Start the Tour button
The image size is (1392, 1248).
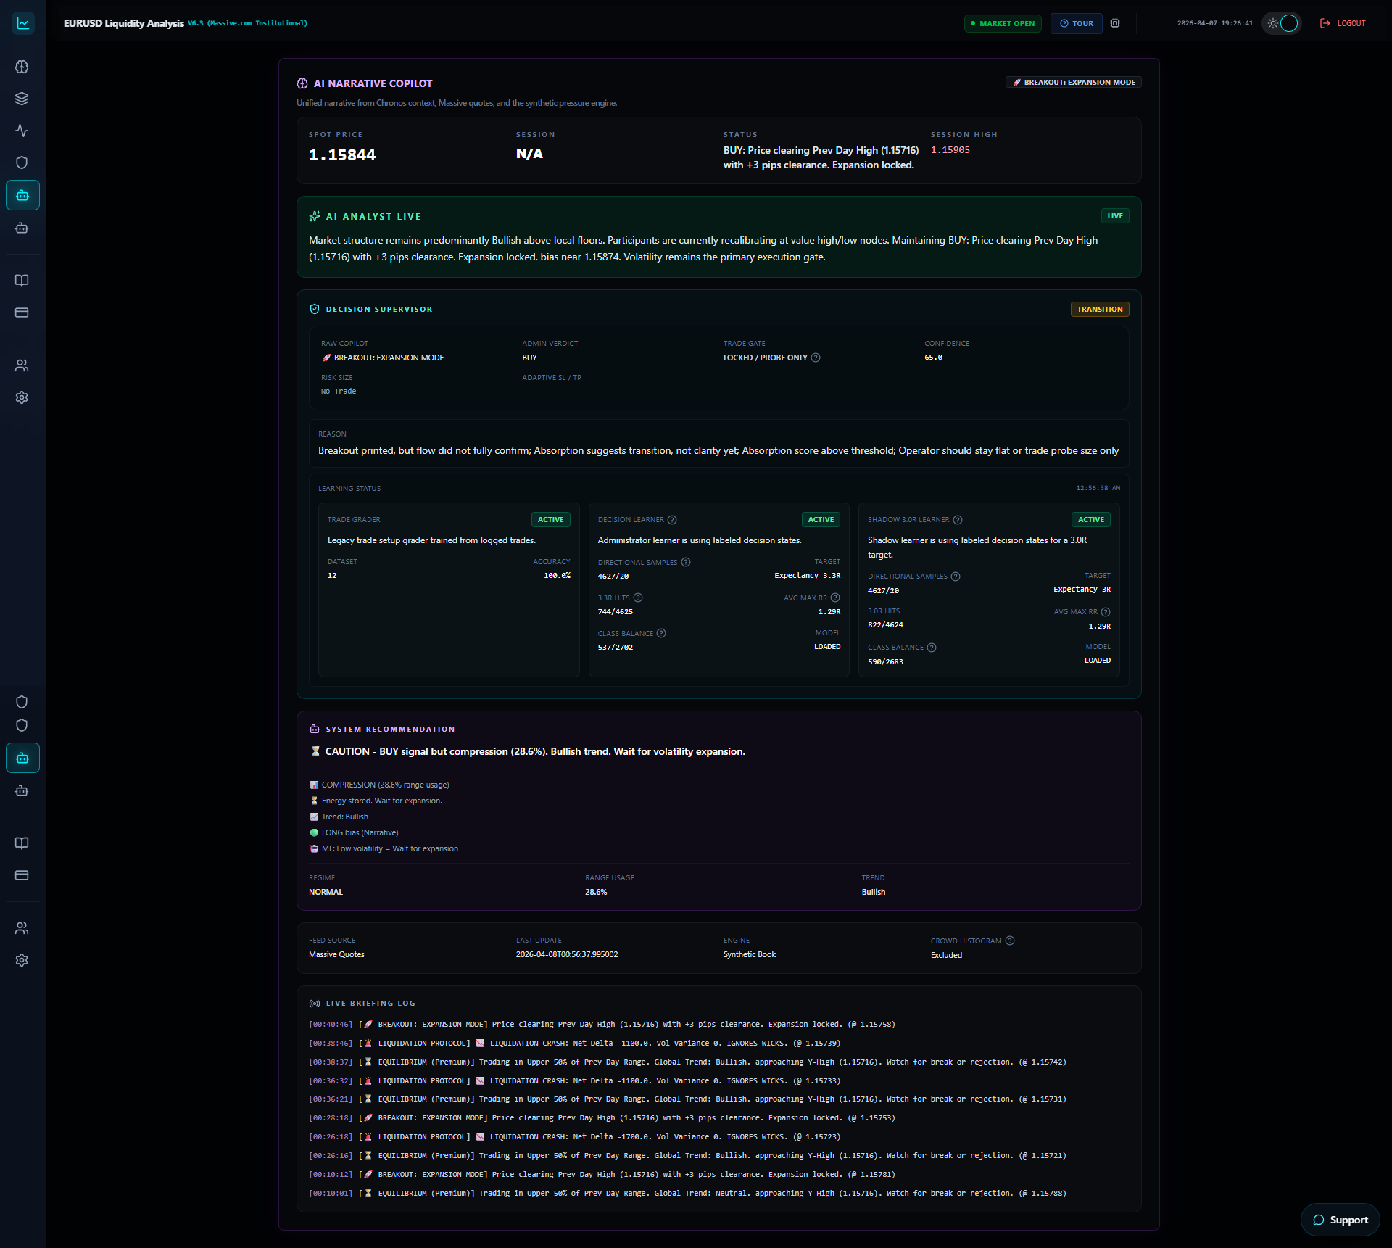(x=1077, y=23)
